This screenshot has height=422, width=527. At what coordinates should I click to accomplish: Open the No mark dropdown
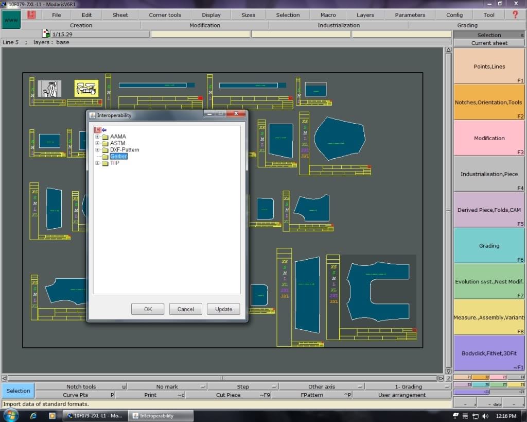point(167,386)
